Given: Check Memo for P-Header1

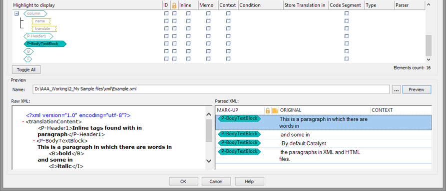Looking at the screenshot, I should point(208,36).
